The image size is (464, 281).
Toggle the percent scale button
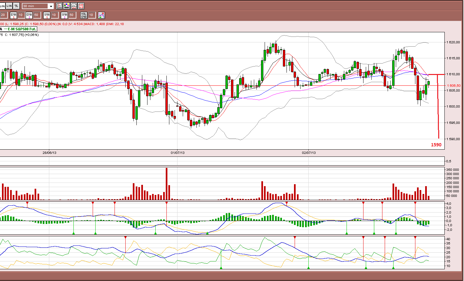click(16, 6)
